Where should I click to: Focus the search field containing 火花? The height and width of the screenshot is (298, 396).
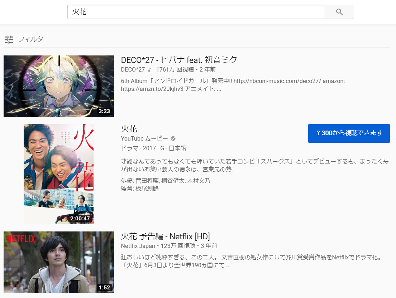pos(196,12)
